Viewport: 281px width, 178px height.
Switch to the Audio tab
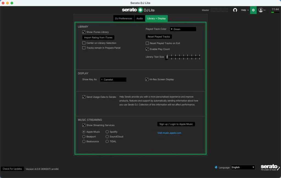point(139,18)
